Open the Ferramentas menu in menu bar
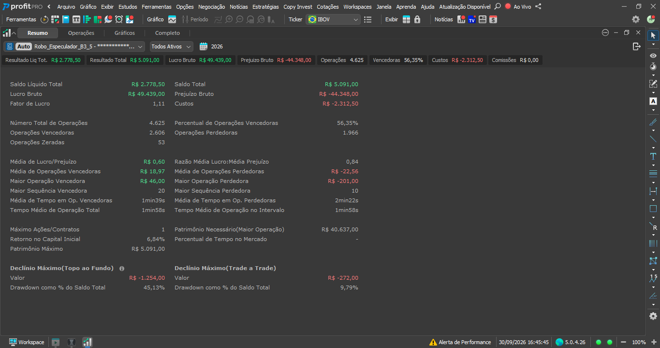660x348 pixels. point(157,7)
